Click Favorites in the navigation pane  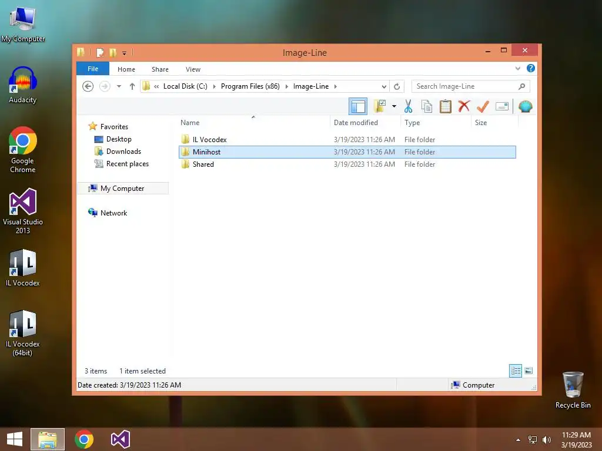[x=114, y=127]
